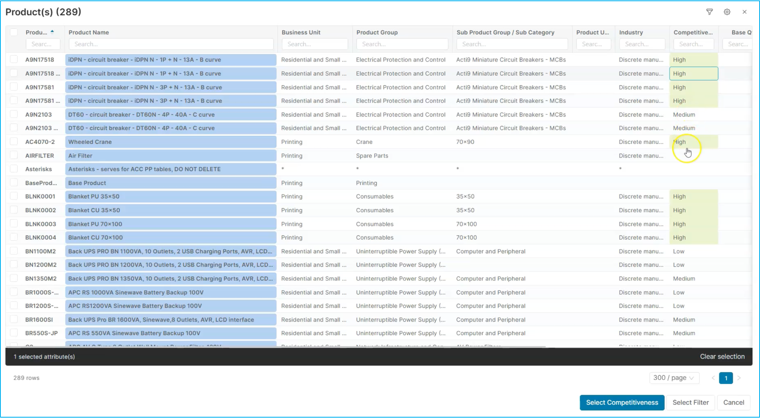Select the High competitiveness cell for Wheeled Crane

pyautogui.click(x=693, y=142)
